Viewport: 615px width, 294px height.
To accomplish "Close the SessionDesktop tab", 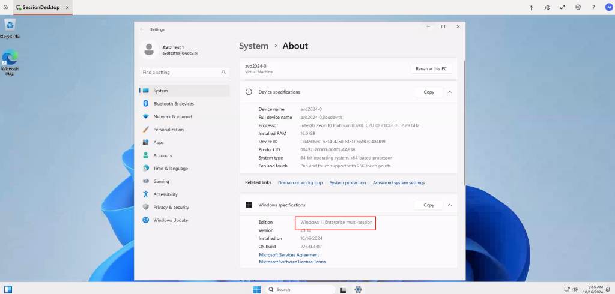I will click(67, 7).
